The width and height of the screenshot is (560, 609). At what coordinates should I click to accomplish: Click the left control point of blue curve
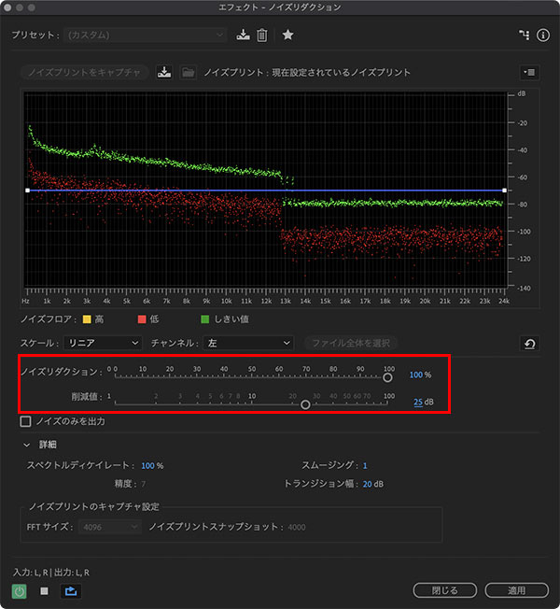coord(27,191)
